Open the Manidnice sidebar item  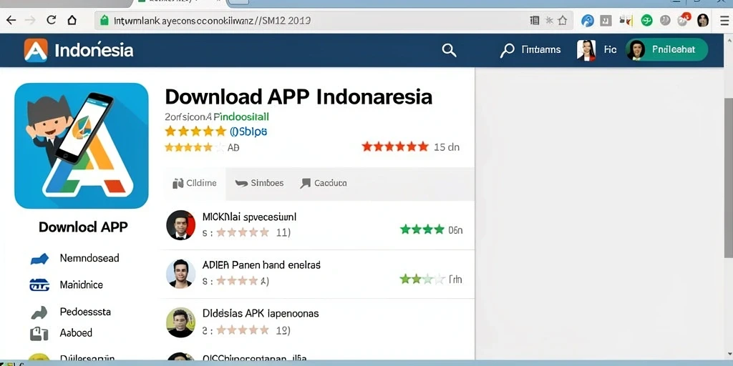point(82,285)
